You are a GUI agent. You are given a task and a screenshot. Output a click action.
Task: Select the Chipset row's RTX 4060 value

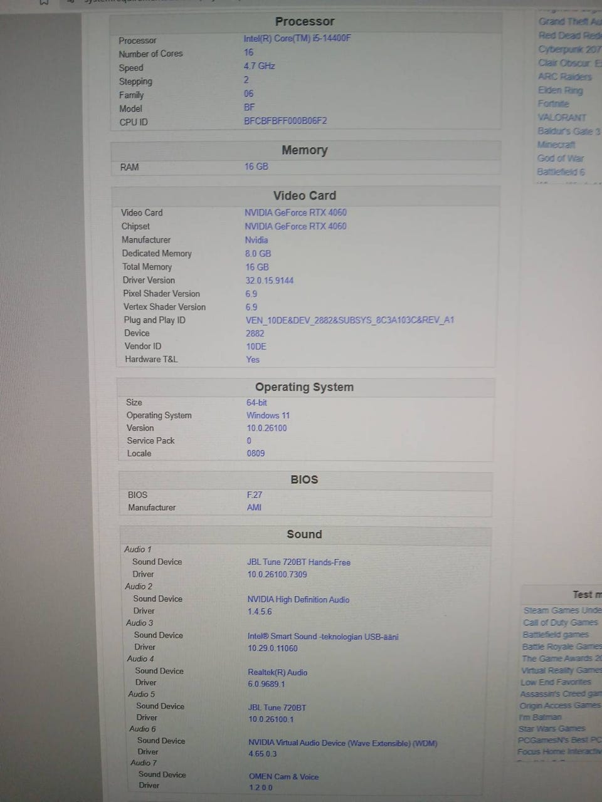coord(295,226)
